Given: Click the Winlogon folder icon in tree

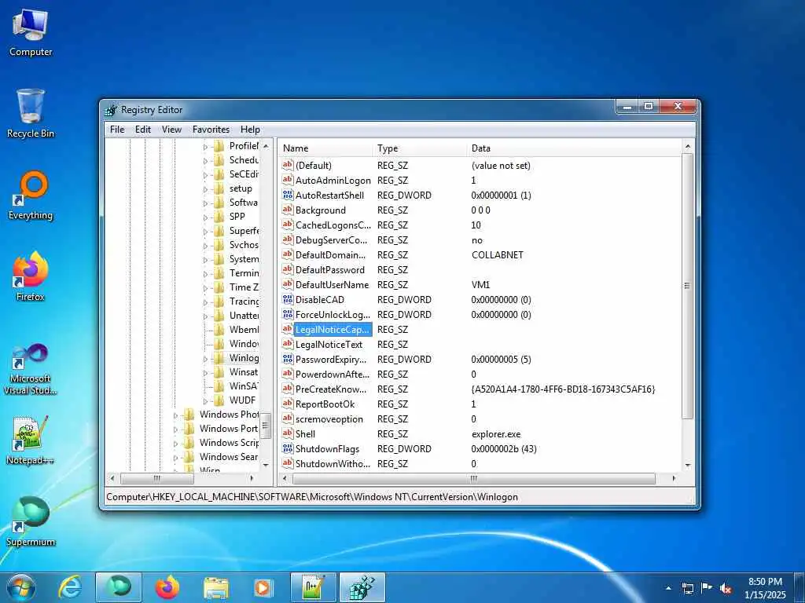Looking at the screenshot, I should coord(219,358).
